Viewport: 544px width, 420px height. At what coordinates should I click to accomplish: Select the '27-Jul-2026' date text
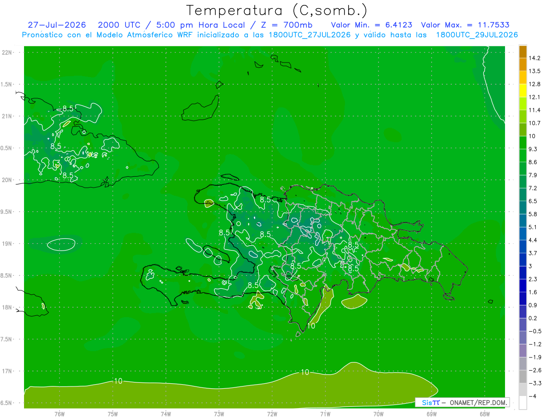(x=57, y=24)
